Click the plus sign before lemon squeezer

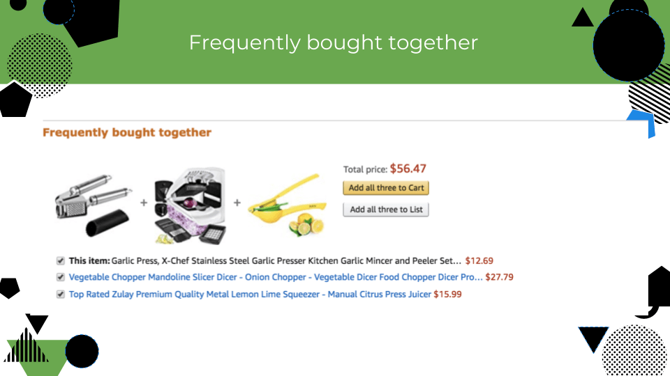[237, 203]
